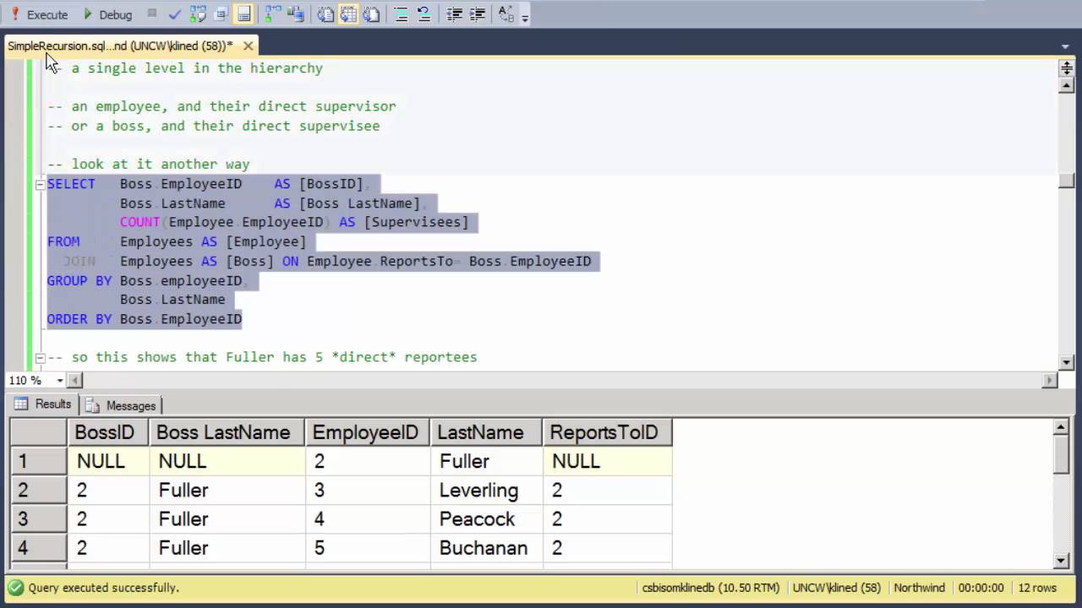
Task: Collapse the SELECT statement outline block
Action: pos(39,184)
